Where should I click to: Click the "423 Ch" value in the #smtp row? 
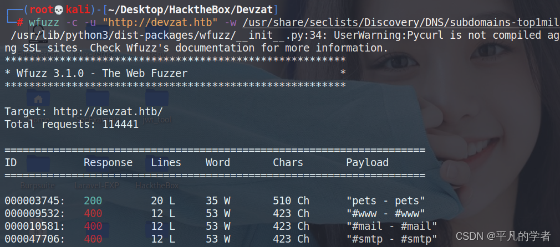tap(292, 239)
